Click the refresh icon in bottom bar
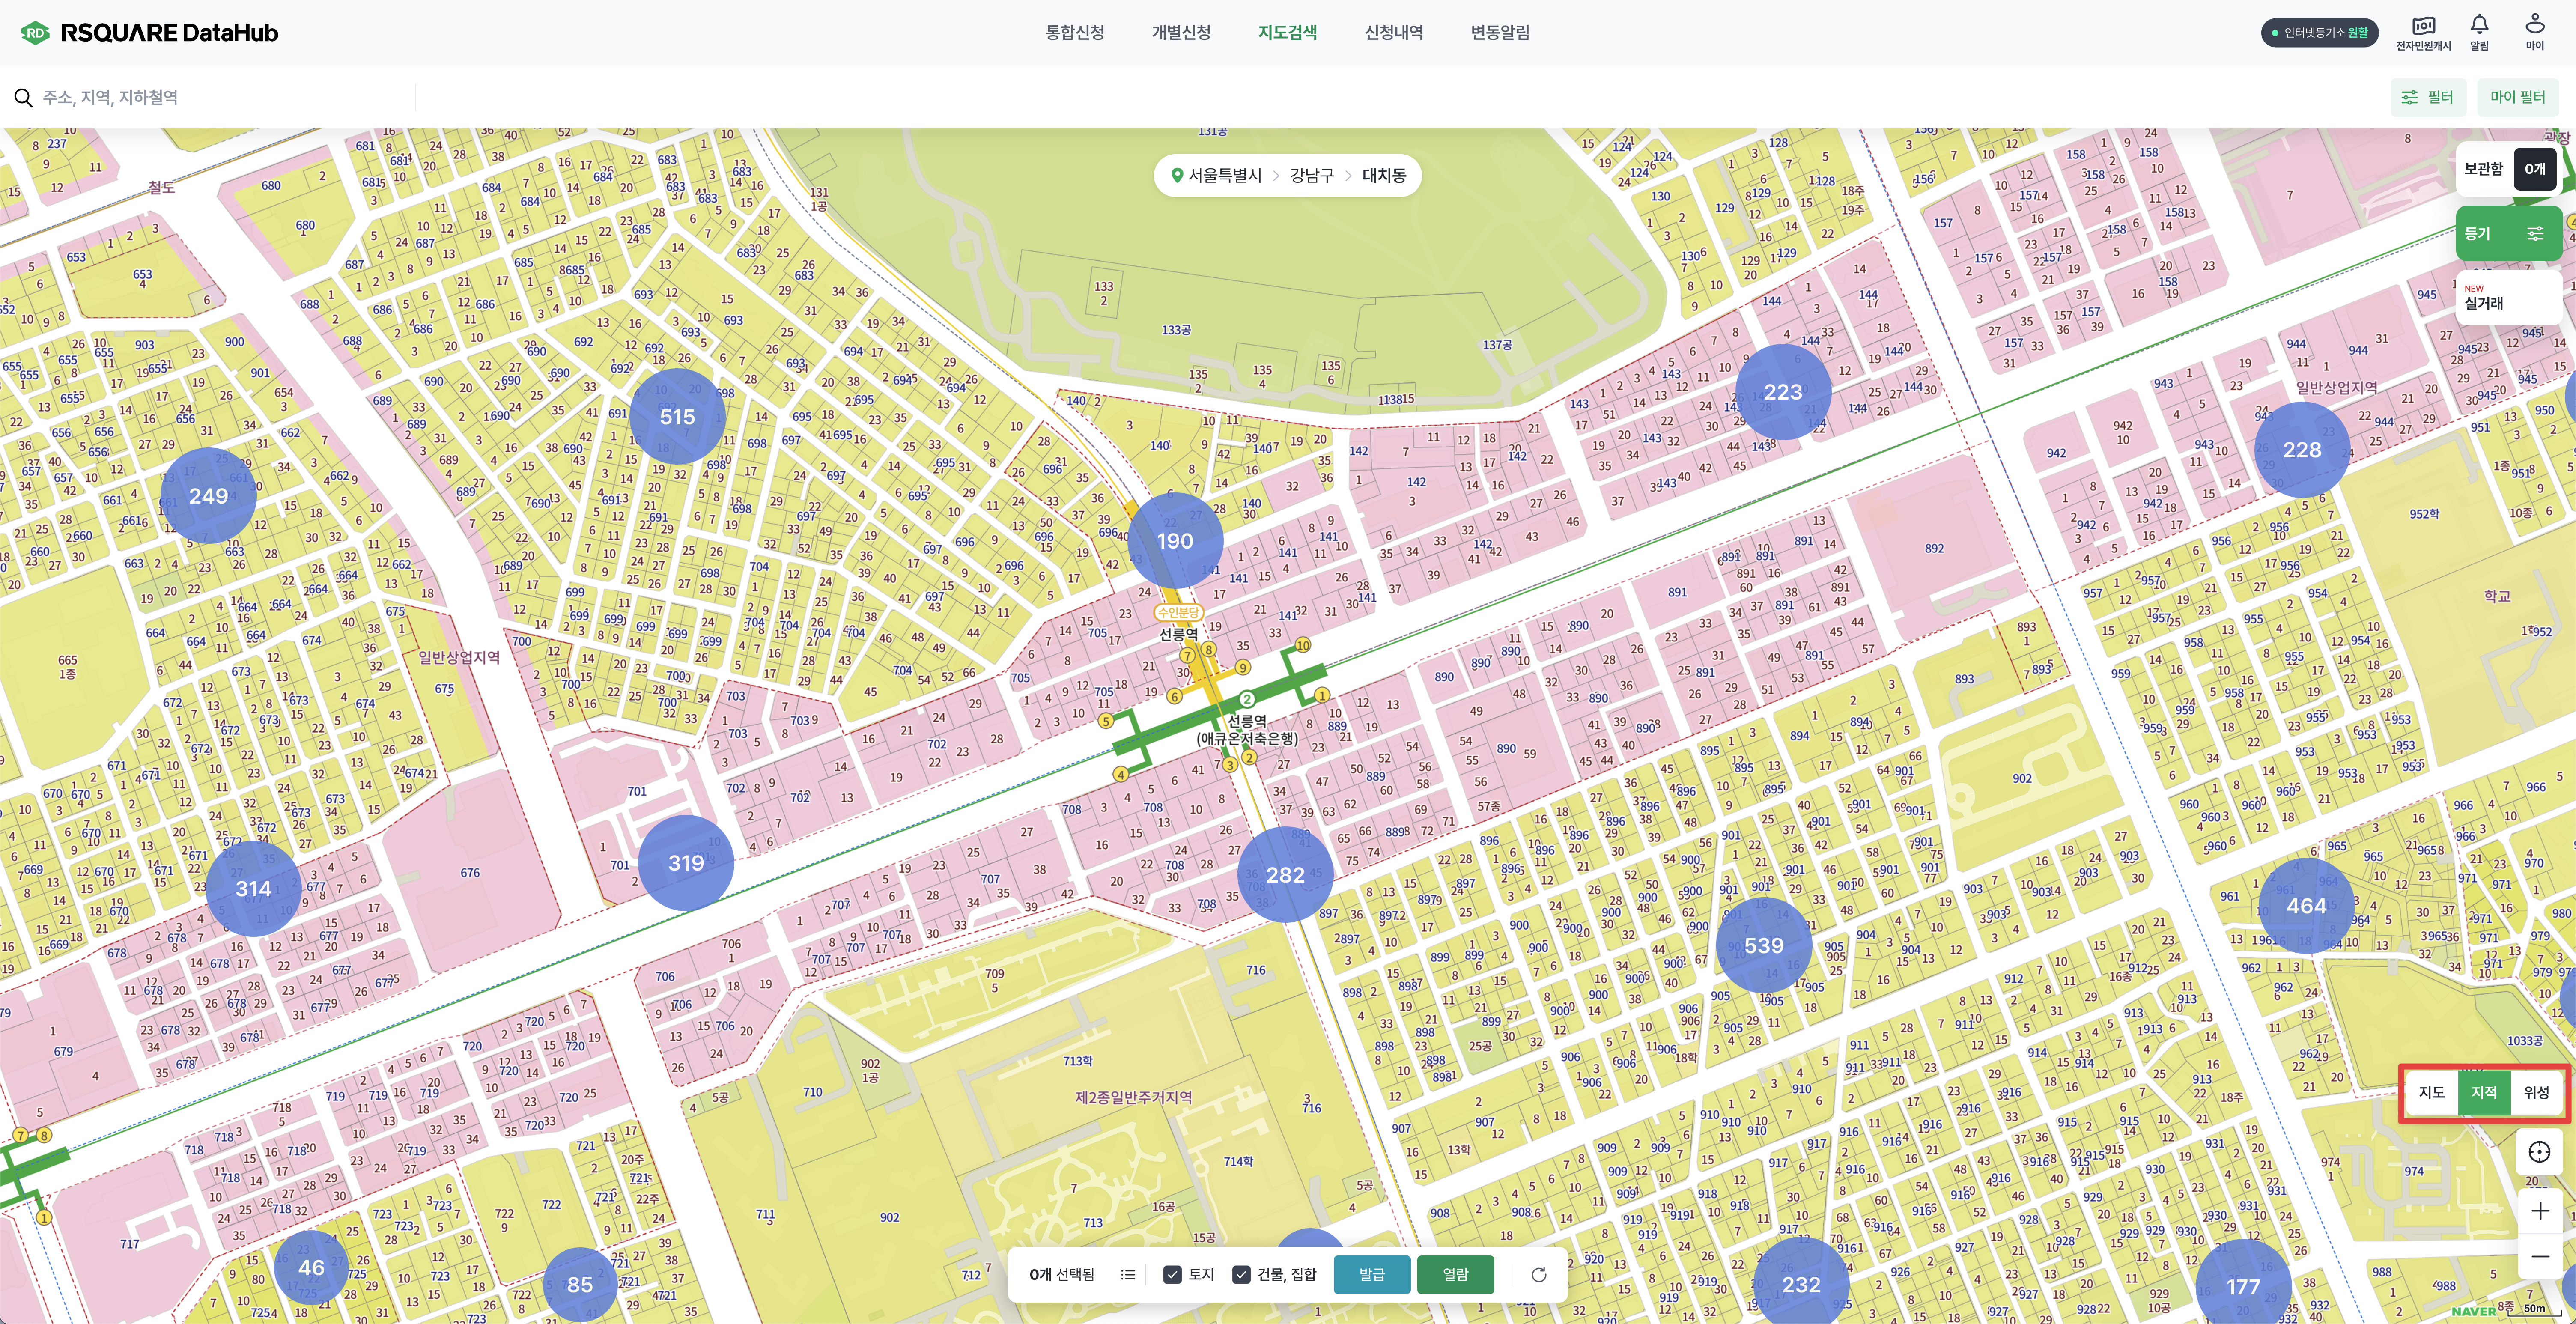The image size is (2576, 1324). point(1539,1274)
